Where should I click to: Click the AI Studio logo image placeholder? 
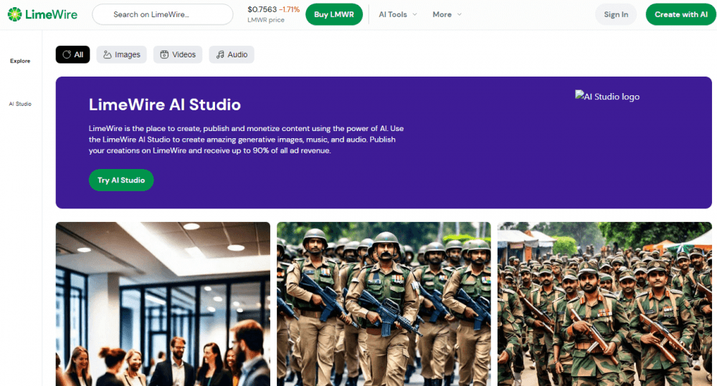click(x=607, y=96)
